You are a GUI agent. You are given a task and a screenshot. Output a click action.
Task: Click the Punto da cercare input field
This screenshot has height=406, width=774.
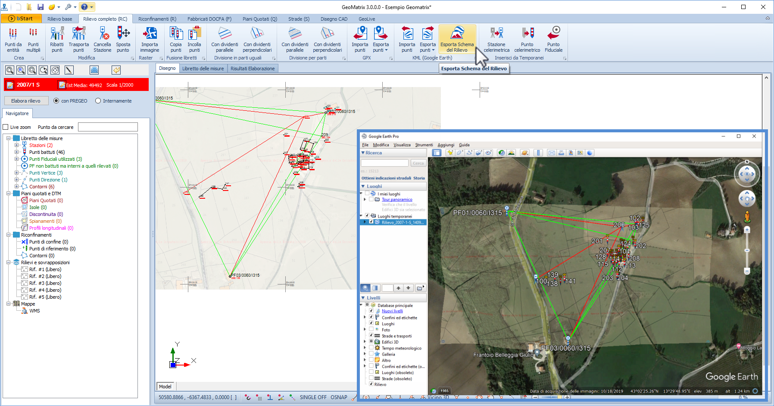coord(108,127)
